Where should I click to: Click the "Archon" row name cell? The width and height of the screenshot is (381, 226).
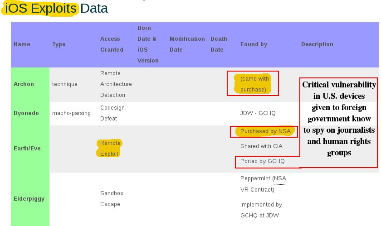coord(24,84)
